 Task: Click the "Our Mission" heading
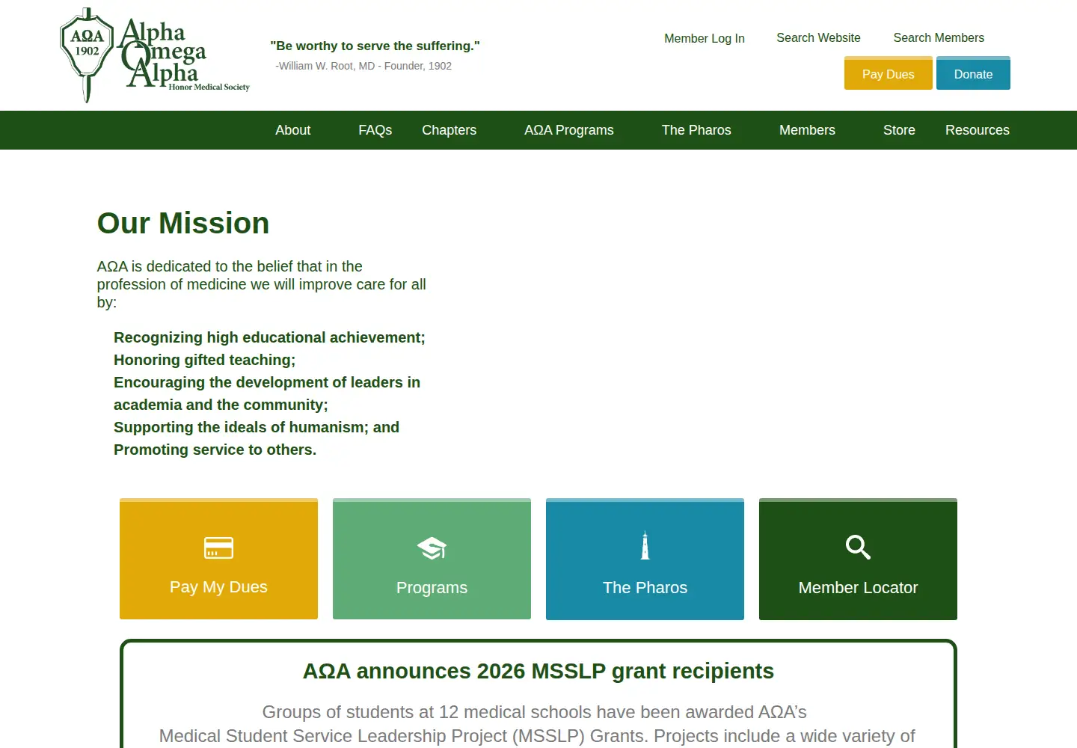pos(183,223)
